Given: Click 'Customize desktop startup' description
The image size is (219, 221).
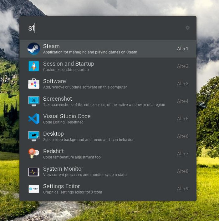Looking at the screenshot, I should point(66,70).
